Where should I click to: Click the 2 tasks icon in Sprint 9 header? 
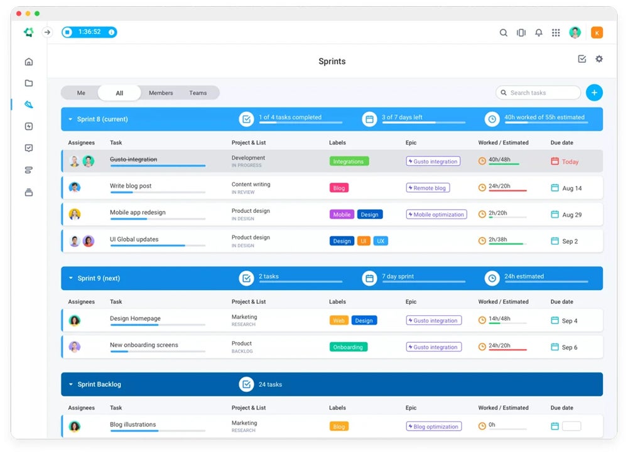(246, 278)
